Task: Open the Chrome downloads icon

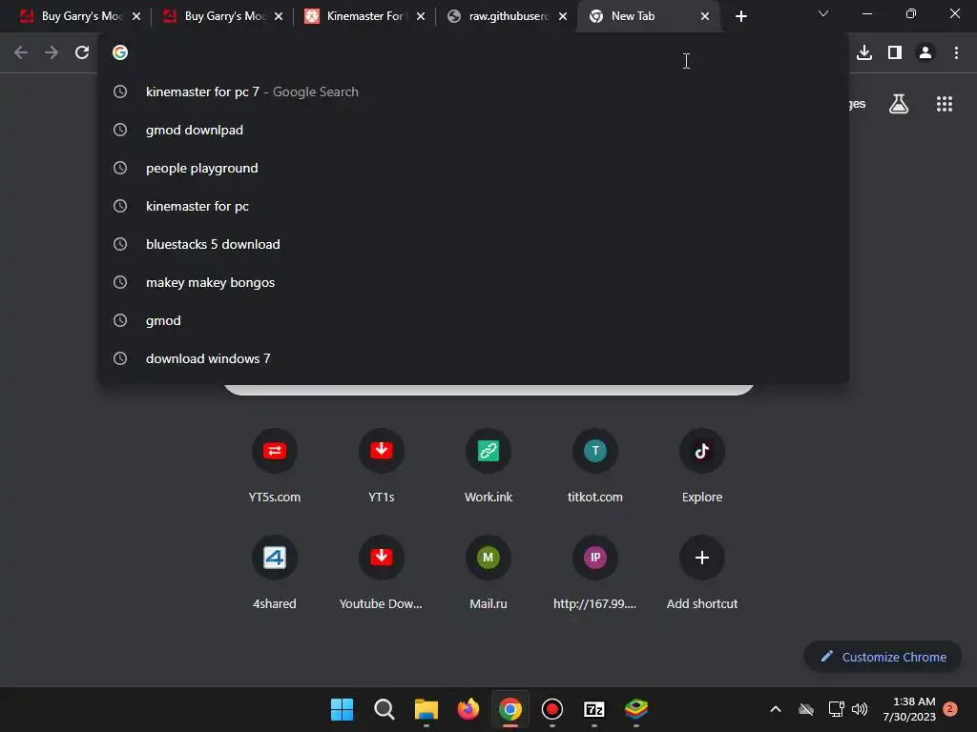Action: (x=864, y=52)
